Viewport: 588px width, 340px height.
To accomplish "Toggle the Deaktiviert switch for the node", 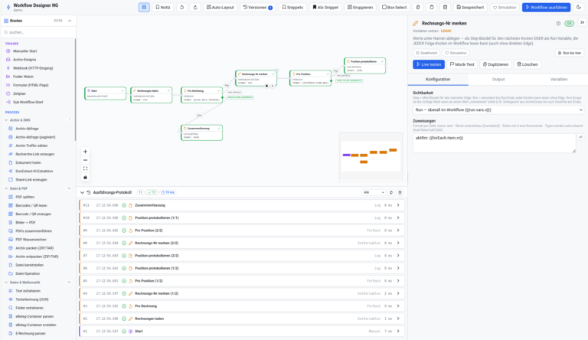I will [426, 53].
